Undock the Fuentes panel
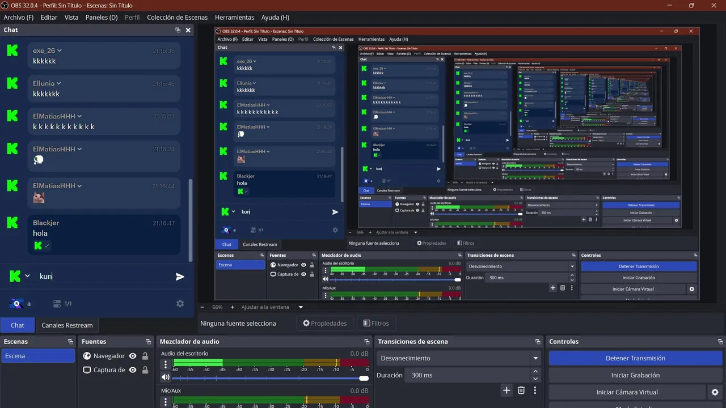 click(148, 342)
